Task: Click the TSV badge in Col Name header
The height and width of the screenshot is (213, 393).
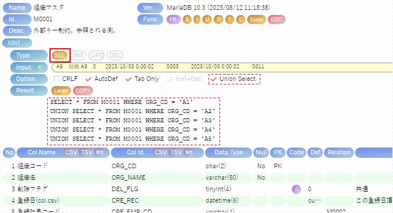Action: pyautogui.click(x=86, y=152)
